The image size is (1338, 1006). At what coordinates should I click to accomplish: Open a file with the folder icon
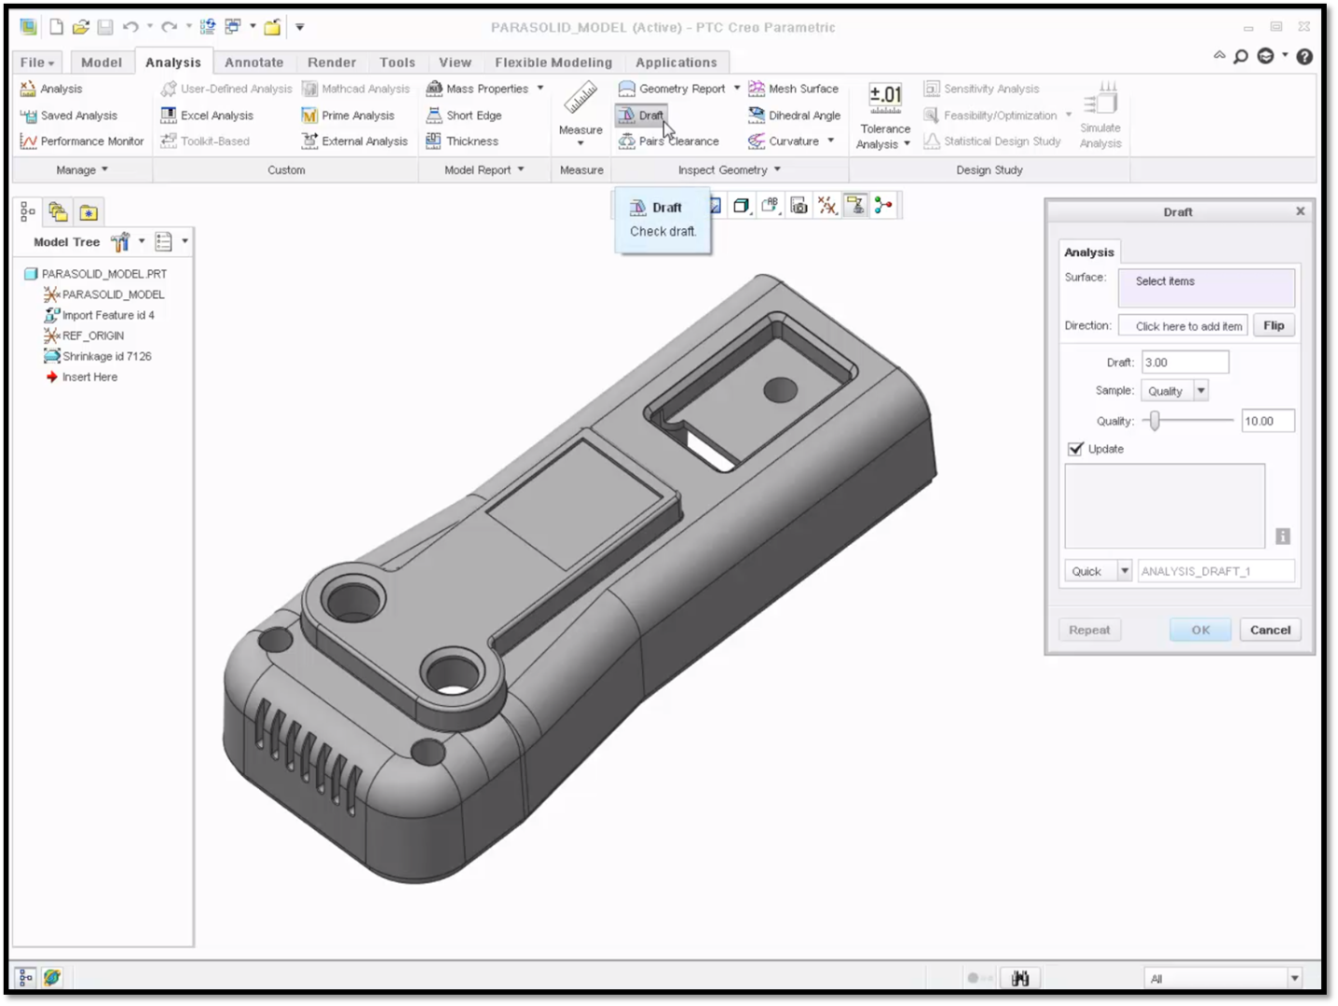tap(81, 27)
